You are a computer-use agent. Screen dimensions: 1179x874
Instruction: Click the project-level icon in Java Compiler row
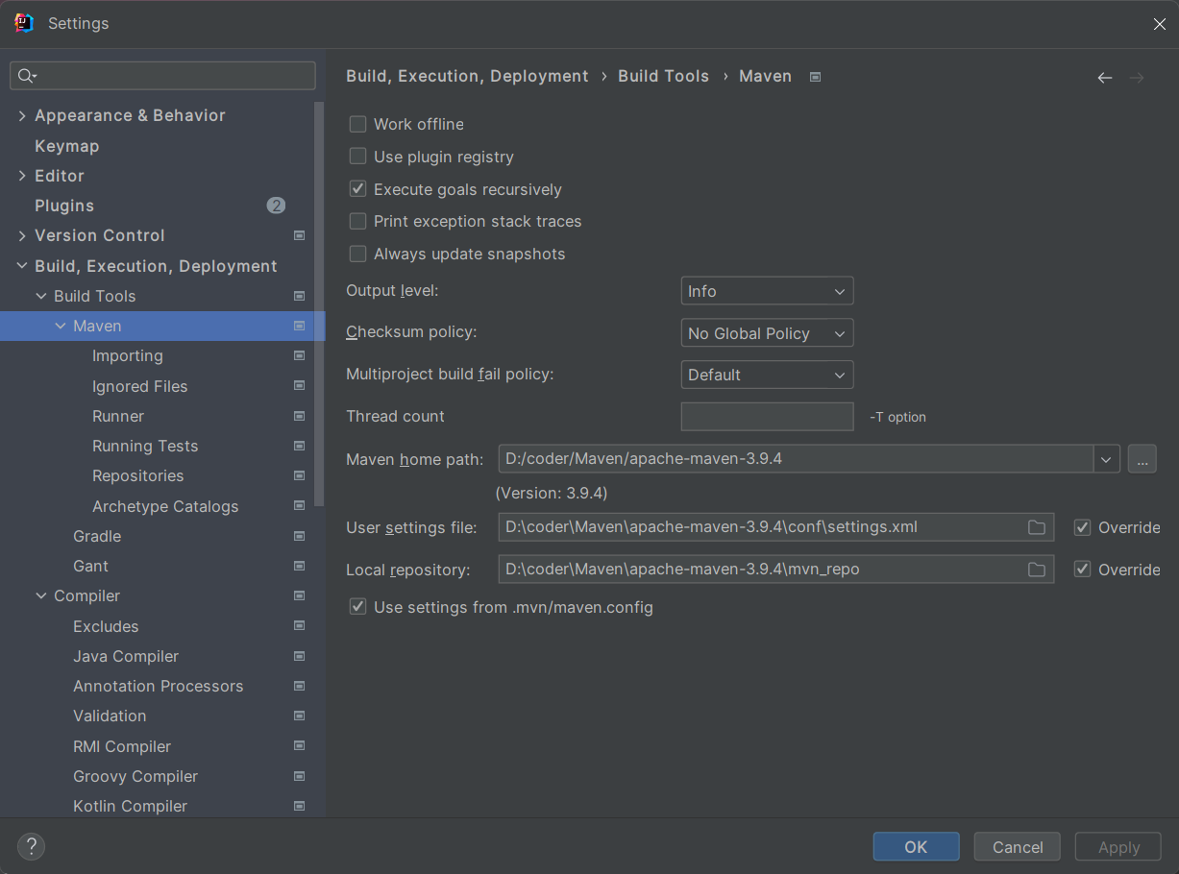299,656
